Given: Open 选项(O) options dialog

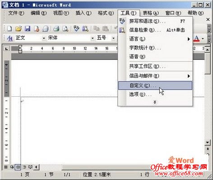Looking at the screenshot, I should point(155,94).
